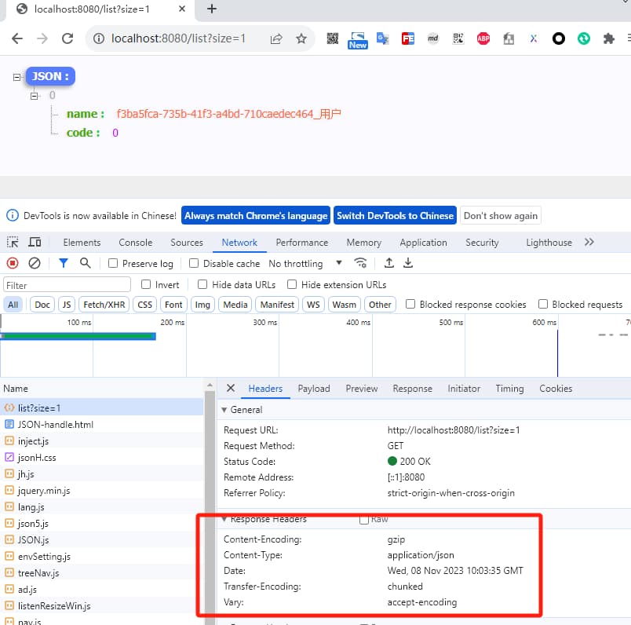Toggle the network filter funnel icon
This screenshot has height=625, width=631.
click(x=64, y=264)
